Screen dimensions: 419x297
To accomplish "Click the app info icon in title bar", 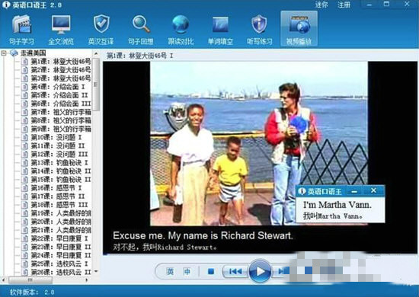I will (5, 5).
